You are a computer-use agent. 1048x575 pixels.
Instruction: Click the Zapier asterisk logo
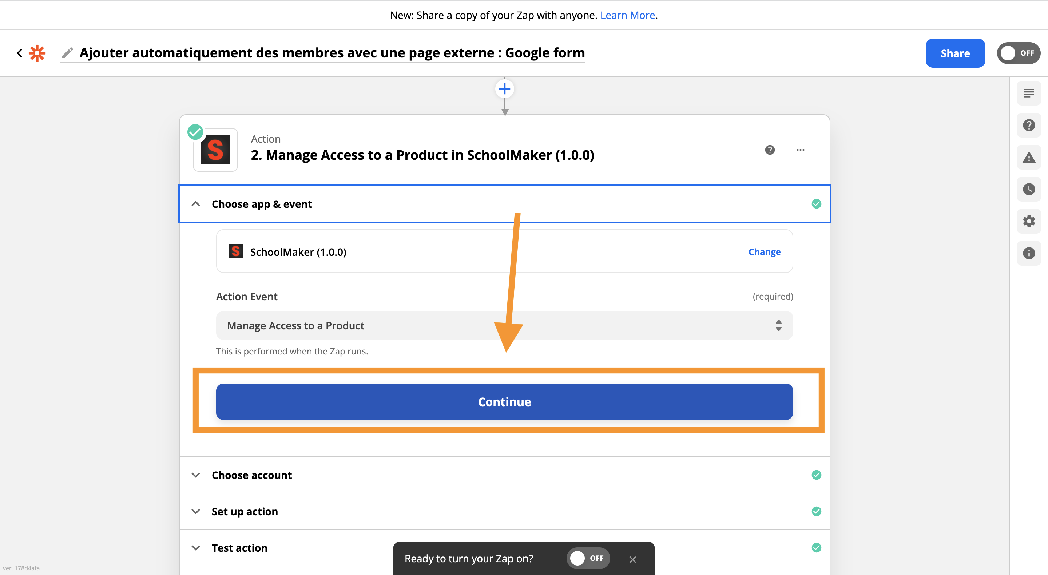click(37, 53)
